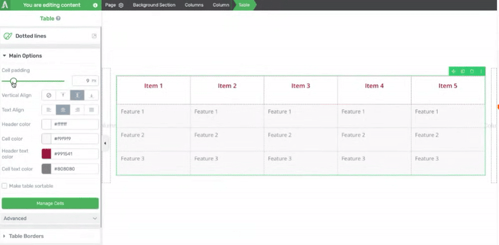Open the Dotted lines style picker icon
Viewport: 499px width, 245px height.
[7, 36]
